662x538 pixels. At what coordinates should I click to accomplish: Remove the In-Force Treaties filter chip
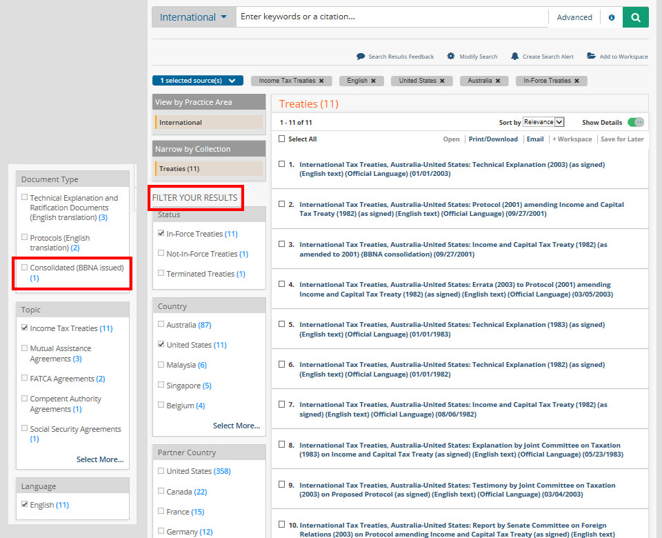[x=576, y=81]
